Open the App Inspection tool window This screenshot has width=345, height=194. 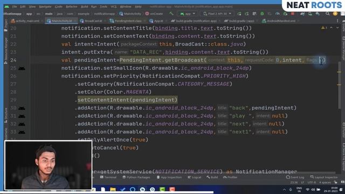click(x=169, y=177)
